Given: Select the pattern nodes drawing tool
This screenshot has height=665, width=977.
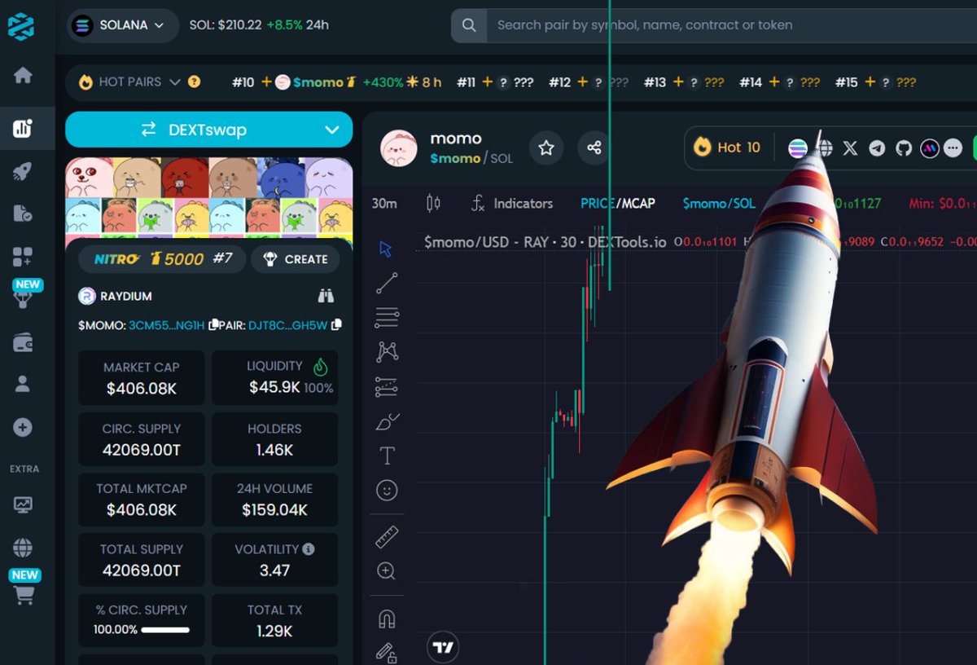Looking at the screenshot, I should [387, 352].
